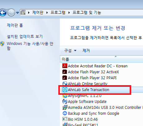
Task: Click the AhnLab Online Security globe icon
Action: [x=65, y=84]
